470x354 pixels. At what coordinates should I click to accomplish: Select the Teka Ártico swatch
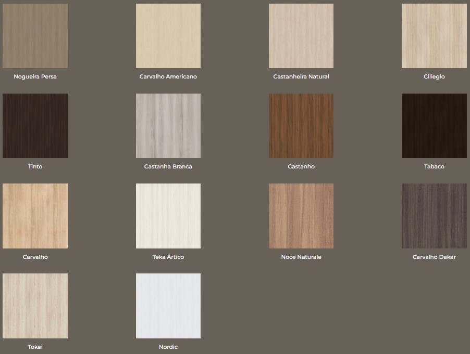point(168,216)
